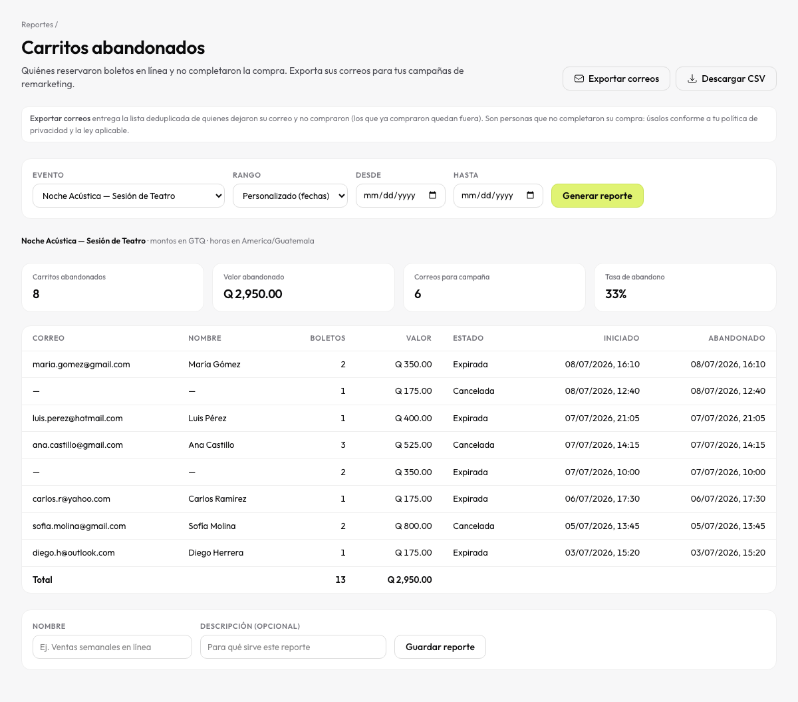Screen dimensions: 798x702
Task: Click the name María Gómez
Action: pos(214,365)
